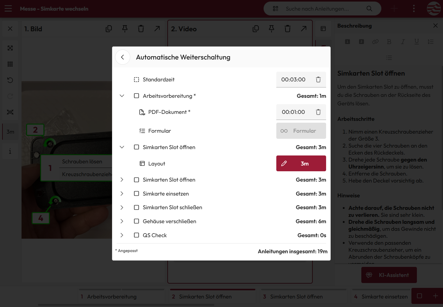Pin the 1. Bild panel
443x307 pixels.
(125, 29)
